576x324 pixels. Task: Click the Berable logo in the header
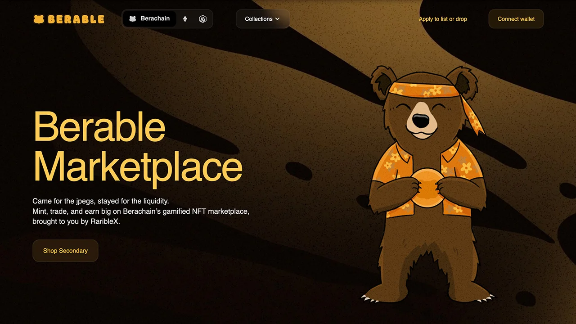point(69,19)
